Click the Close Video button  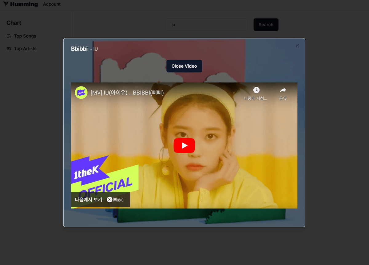pyautogui.click(x=184, y=66)
